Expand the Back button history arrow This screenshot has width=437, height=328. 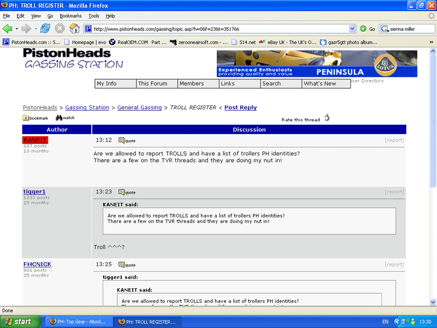pos(16,28)
